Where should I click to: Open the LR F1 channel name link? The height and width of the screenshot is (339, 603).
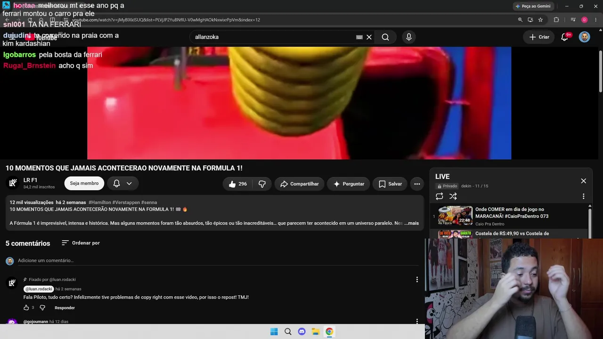[x=30, y=180]
